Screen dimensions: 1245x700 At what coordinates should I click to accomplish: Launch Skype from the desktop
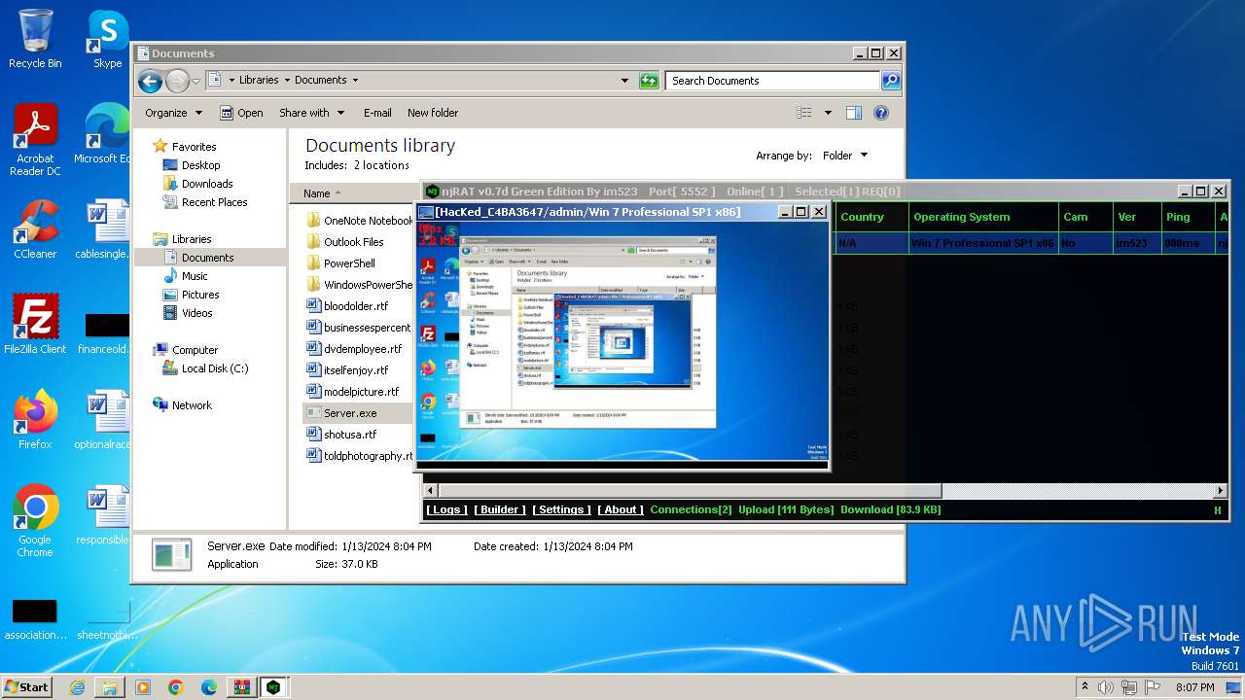click(107, 39)
